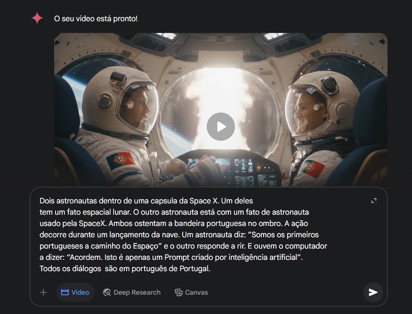Image resolution: width=412 pixels, height=314 pixels.
Task: Click the Deep Research magnifier icon
Action: pos(107,292)
